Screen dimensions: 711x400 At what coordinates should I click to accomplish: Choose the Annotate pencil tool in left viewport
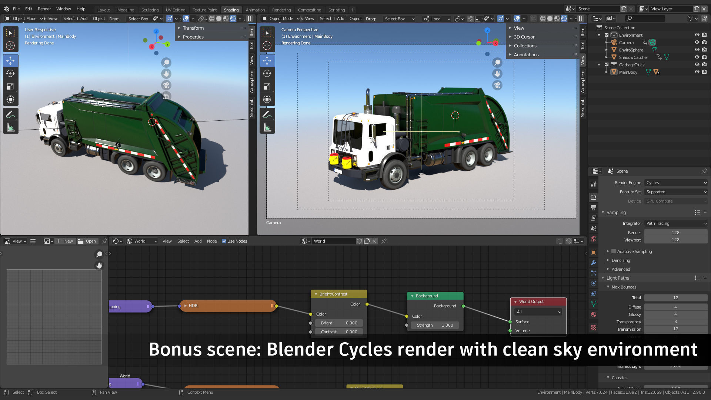10,114
